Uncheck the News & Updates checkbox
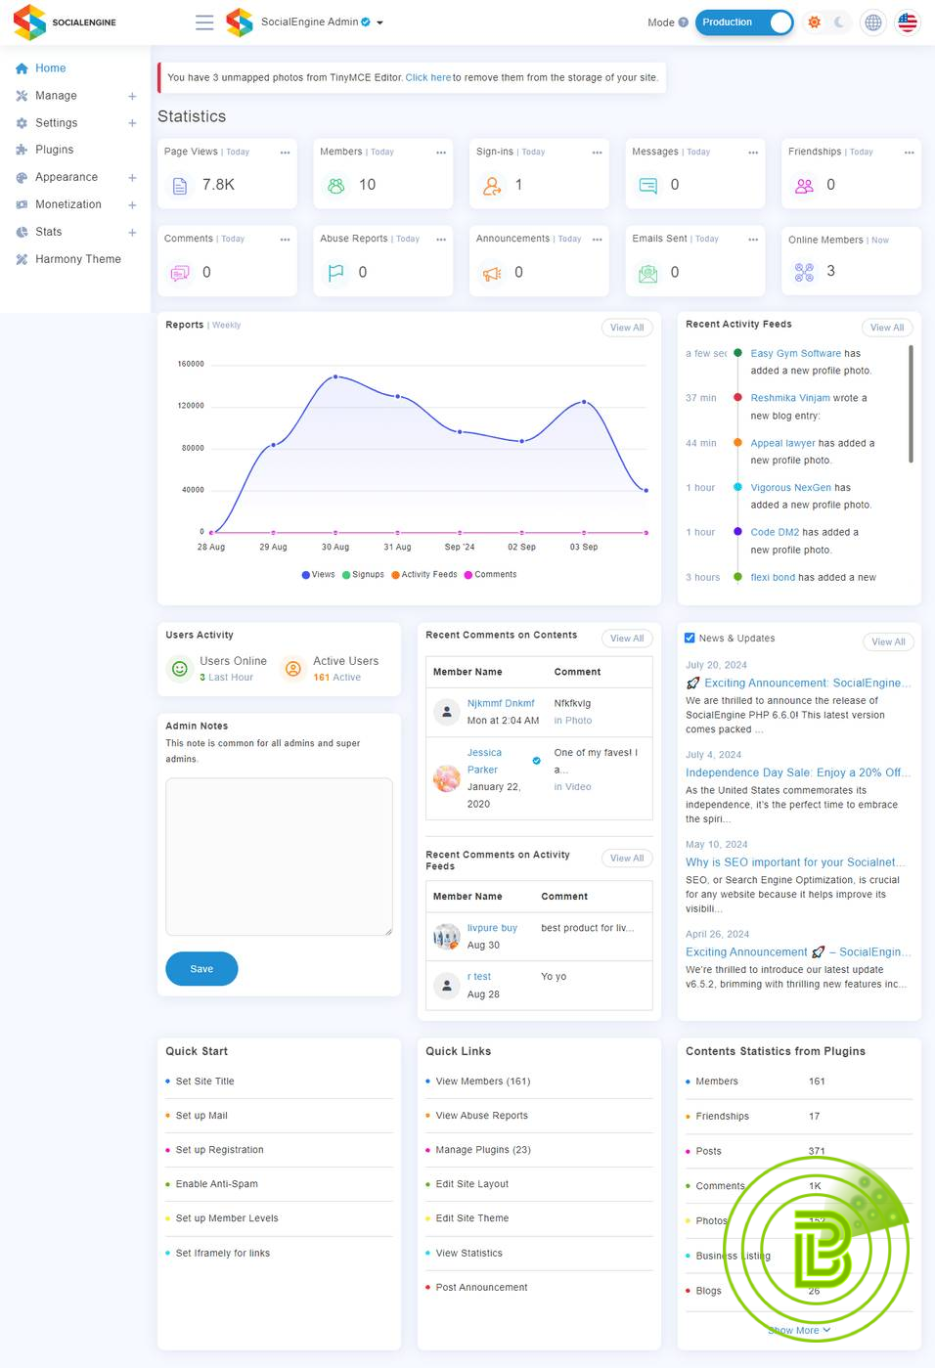This screenshot has width=935, height=1368. [x=690, y=638]
